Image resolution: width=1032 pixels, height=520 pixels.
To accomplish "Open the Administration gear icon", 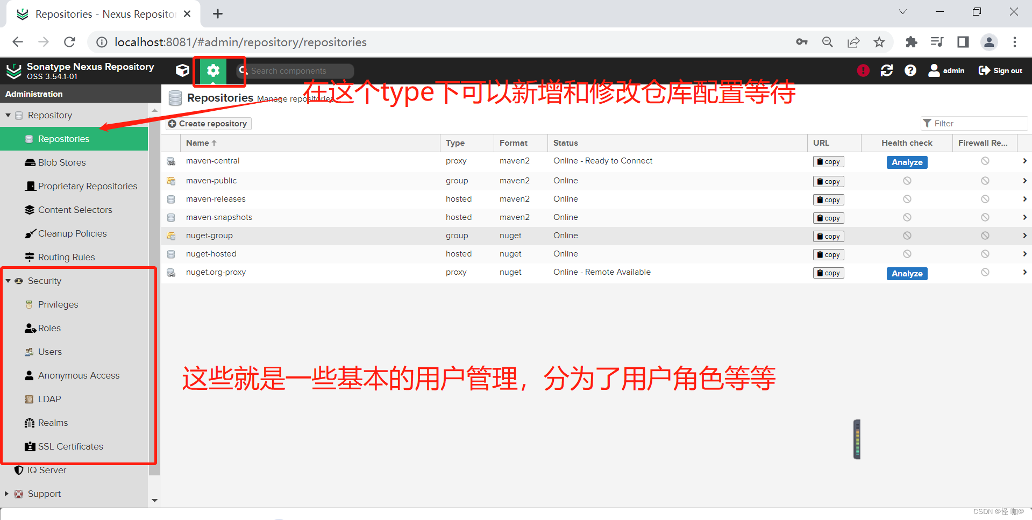I will point(213,70).
